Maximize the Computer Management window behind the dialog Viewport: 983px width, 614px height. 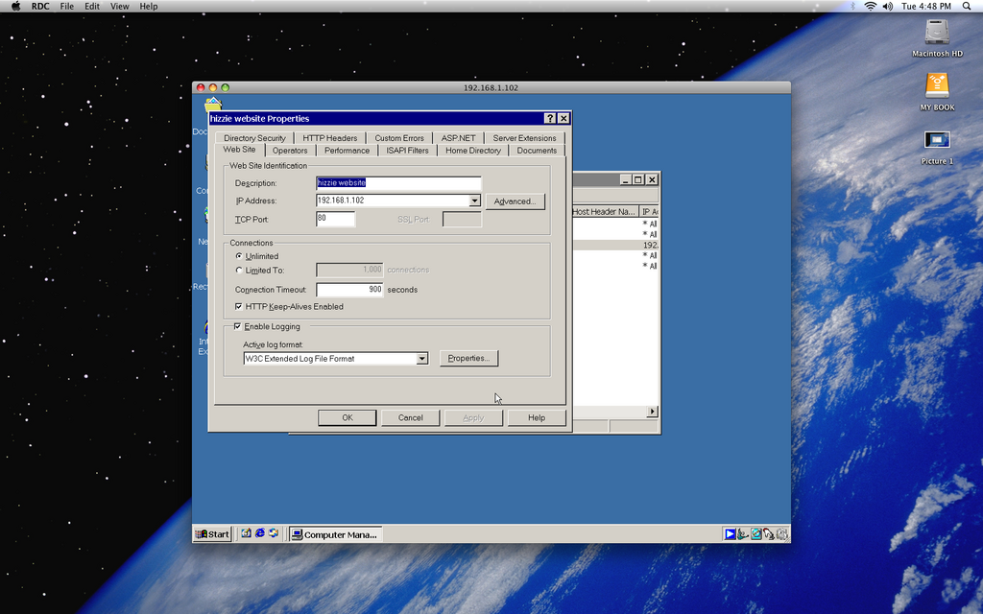(x=638, y=179)
